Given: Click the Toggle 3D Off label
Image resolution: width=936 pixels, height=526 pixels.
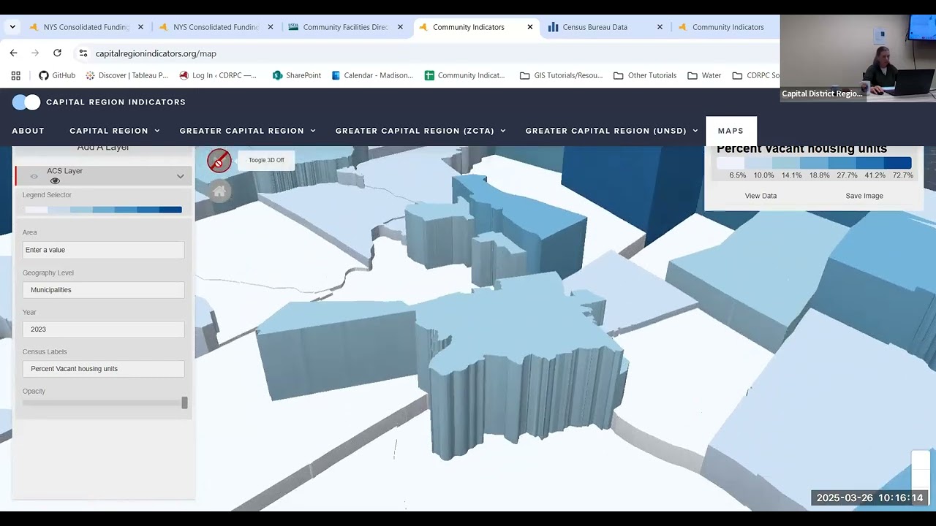Looking at the screenshot, I should point(266,160).
